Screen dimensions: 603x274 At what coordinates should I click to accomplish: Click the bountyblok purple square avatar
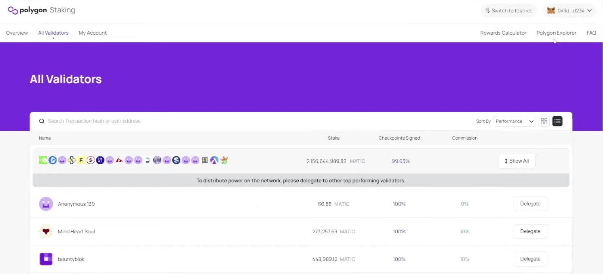click(x=46, y=259)
